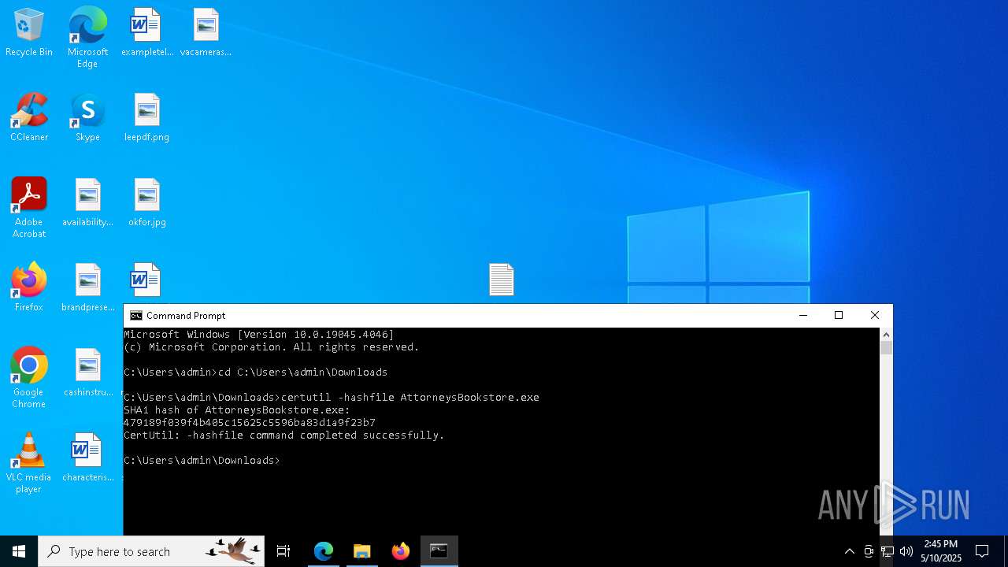Select the cashinstru image file icon
This screenshot has height=567, width=1008.
click(x=87, y=373)
